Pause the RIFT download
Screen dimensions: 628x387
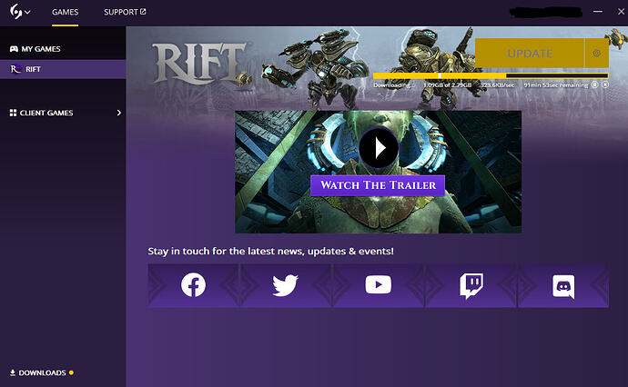coord(594,84)
